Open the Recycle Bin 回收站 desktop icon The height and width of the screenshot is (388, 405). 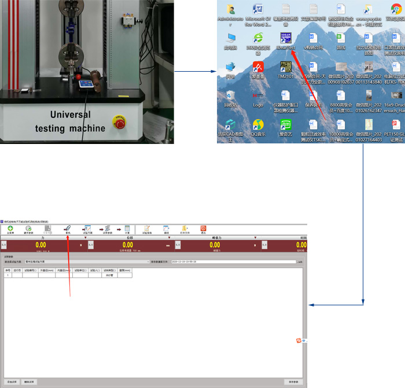pyautogui.click(x=230, y=97)
